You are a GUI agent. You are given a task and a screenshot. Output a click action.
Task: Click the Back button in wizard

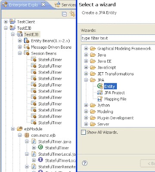click(148, 163)
